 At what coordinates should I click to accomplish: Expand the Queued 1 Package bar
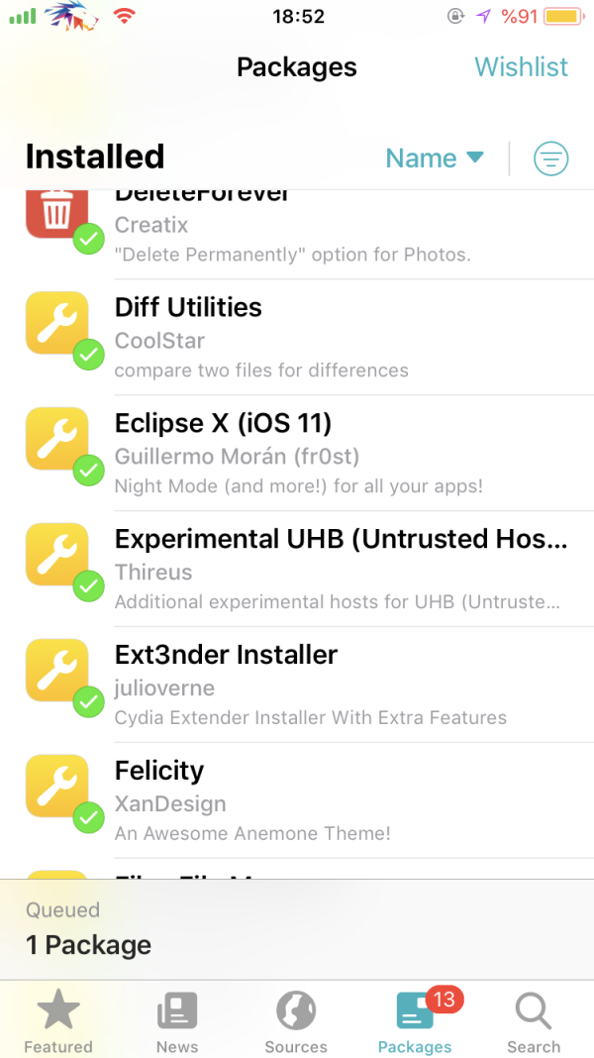click(297, 928)
